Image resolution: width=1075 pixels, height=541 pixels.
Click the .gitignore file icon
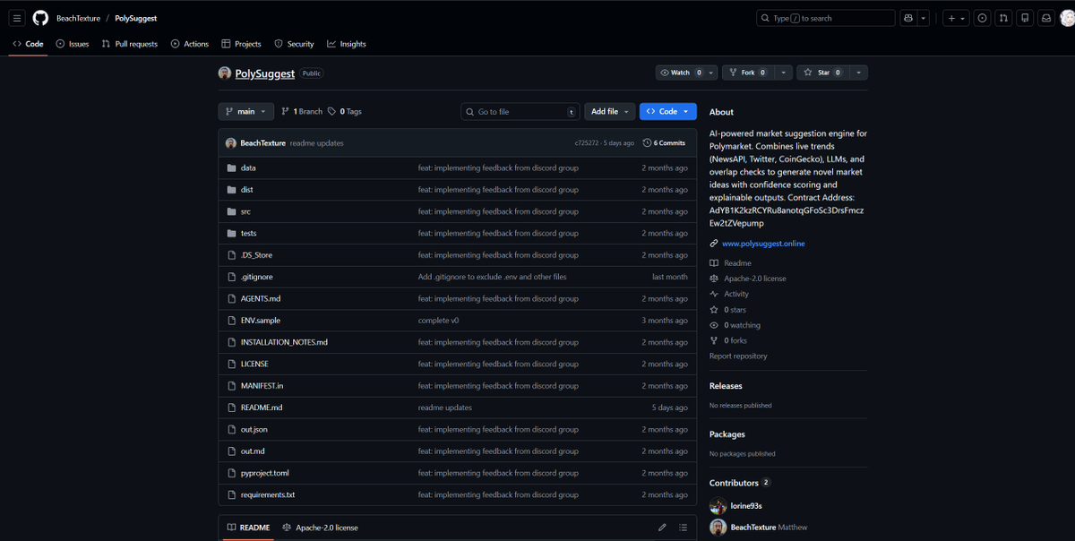pyautogui.click(x=231, y=277)
